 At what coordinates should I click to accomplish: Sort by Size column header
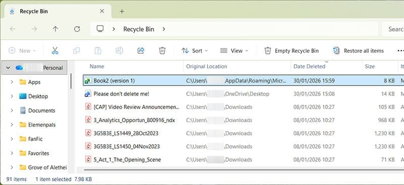click(370, 66)
